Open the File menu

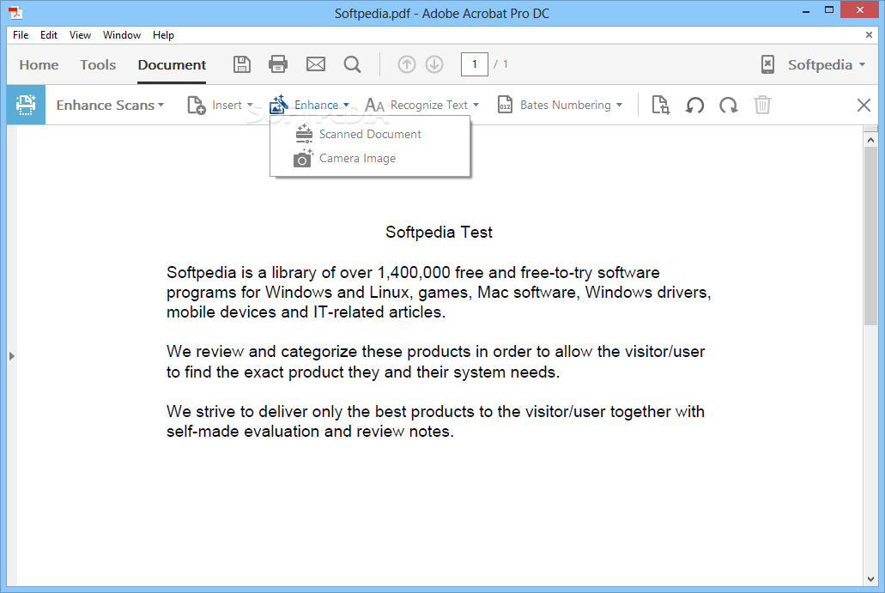pyautogui.click(x=21, y=35)
